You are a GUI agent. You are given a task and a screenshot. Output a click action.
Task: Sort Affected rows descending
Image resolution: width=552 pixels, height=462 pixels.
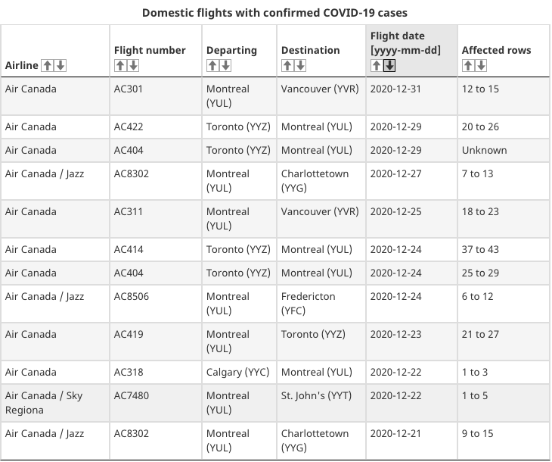[481, 66]
